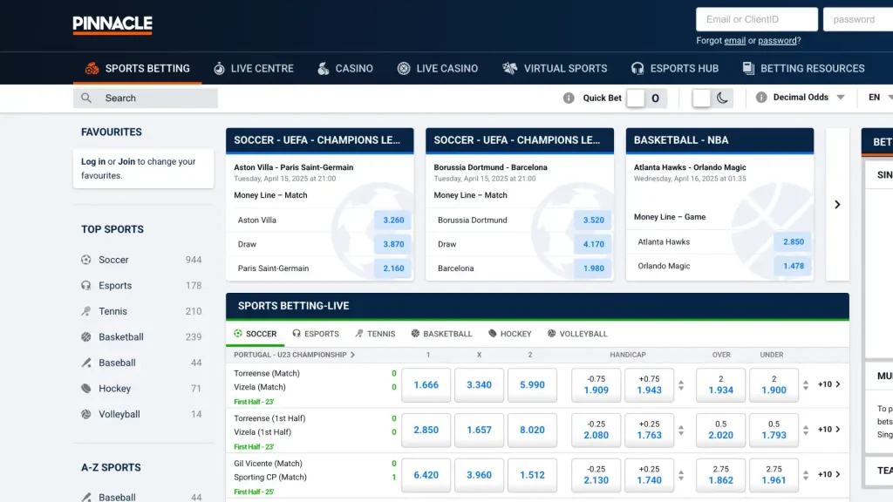
Task: Click the Search sports input field
Action: (146, 98)
